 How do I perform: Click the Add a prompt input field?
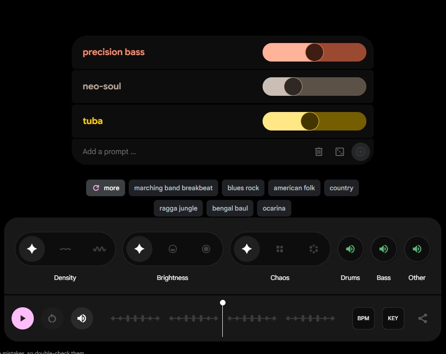pos(139,151)
